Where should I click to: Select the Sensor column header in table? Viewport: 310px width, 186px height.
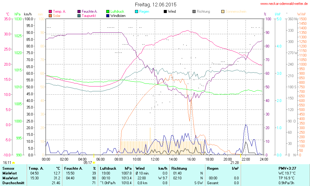point(8,168)
